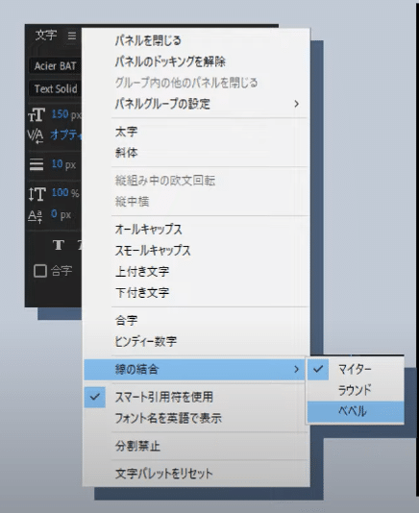Expand the 線の結合 submenu arrow
The width and height of the screenshot is (419, 513).
point(297,369)
